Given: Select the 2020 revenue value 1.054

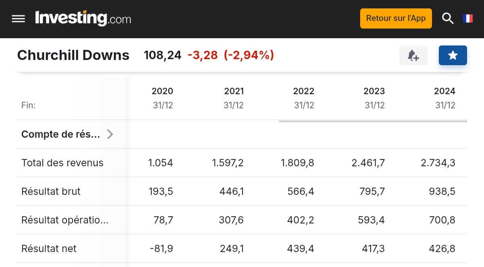Looking at the screenshot, I should (160, 163).
